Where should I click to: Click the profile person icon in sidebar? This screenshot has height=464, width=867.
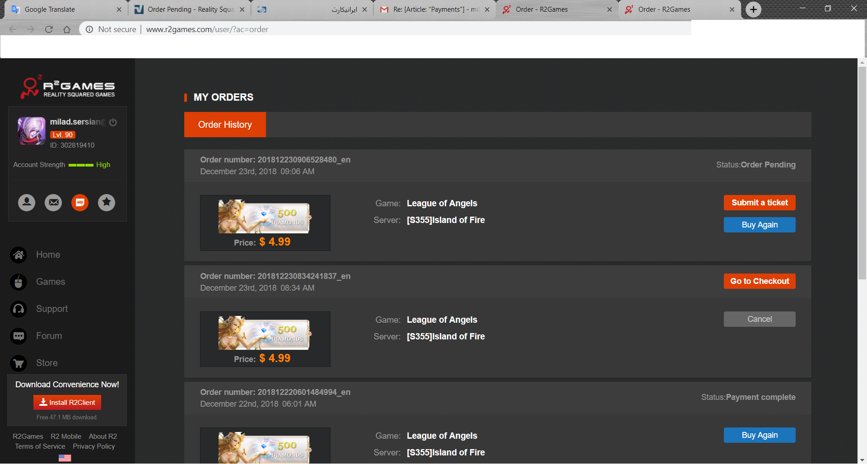pos(27,202)
